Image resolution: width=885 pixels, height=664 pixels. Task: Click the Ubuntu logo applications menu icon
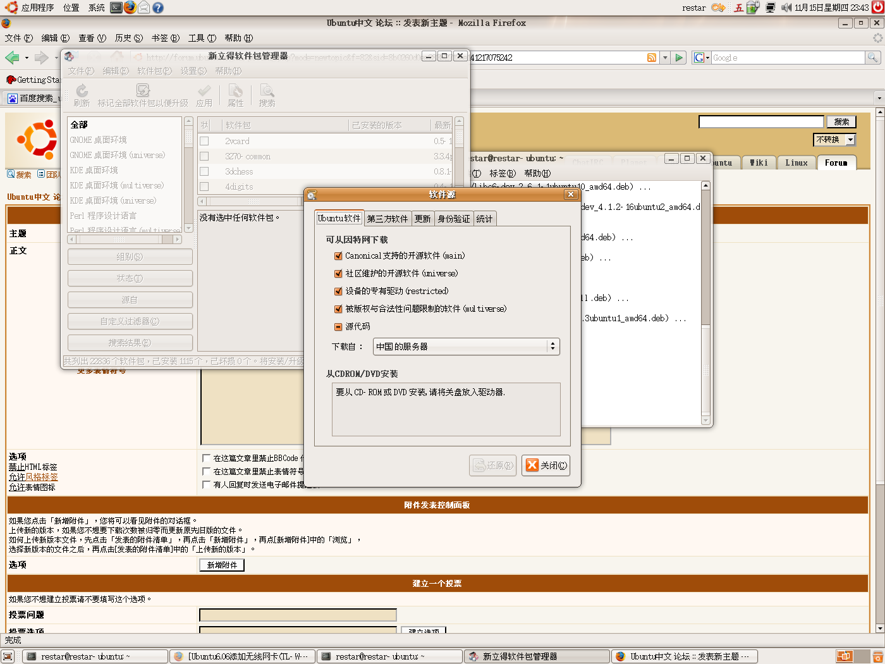11,8
